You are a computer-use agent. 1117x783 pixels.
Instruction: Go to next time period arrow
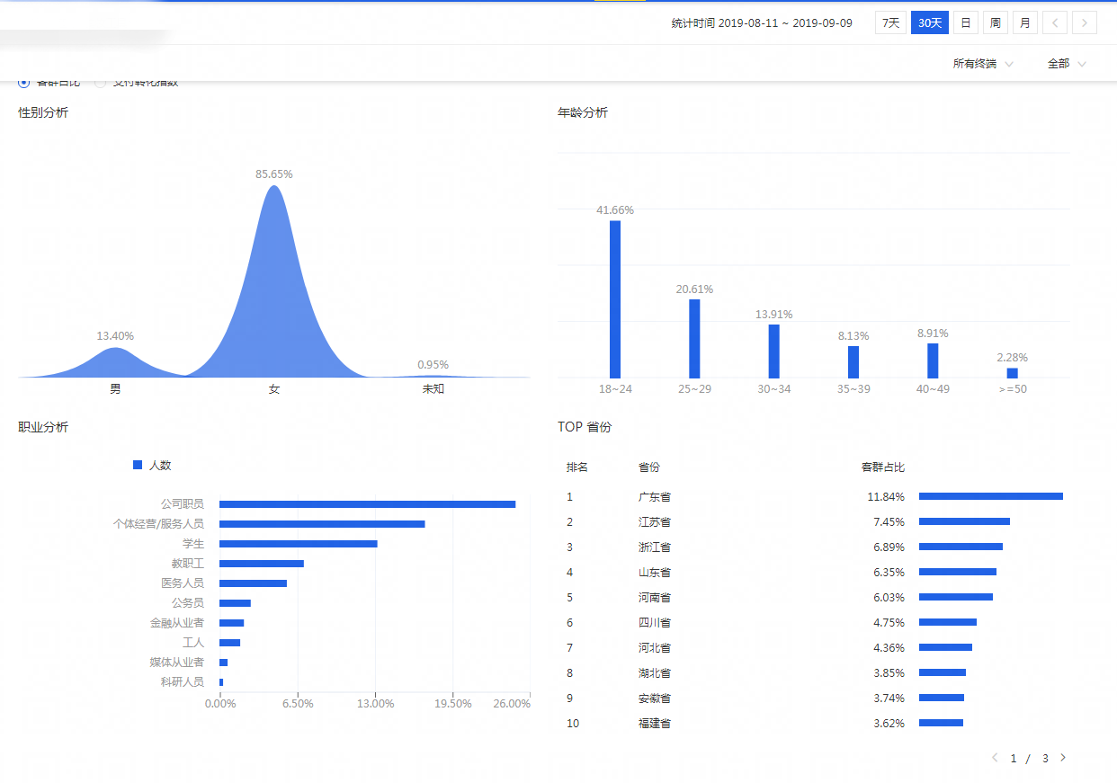tap(1085, 22)
